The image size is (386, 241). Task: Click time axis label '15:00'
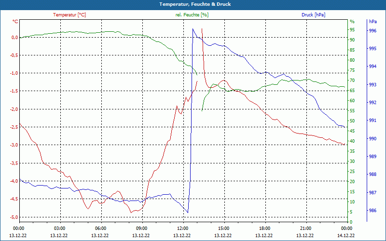(x=223, y=228)
